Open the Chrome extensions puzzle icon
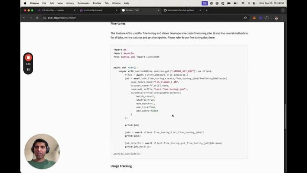Screen dimensions: 307x173 267,18
